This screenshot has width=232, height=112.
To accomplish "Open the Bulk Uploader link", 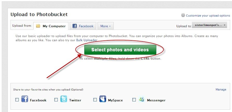I will click(87, 40).
